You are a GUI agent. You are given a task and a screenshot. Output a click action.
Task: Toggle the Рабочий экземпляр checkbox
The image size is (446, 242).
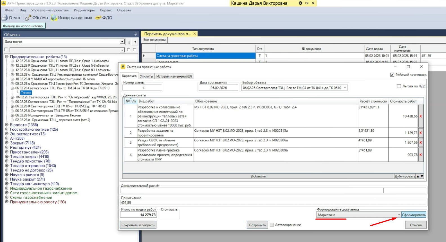point(392,75)
